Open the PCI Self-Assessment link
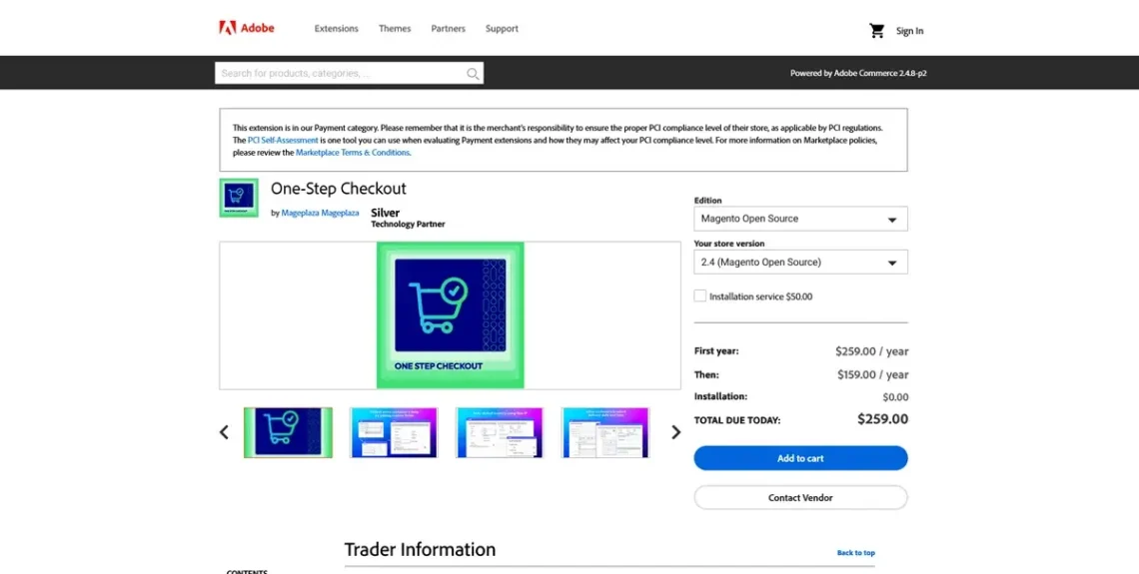Viewport: 1139px width, 574px height. pos(283,140)
